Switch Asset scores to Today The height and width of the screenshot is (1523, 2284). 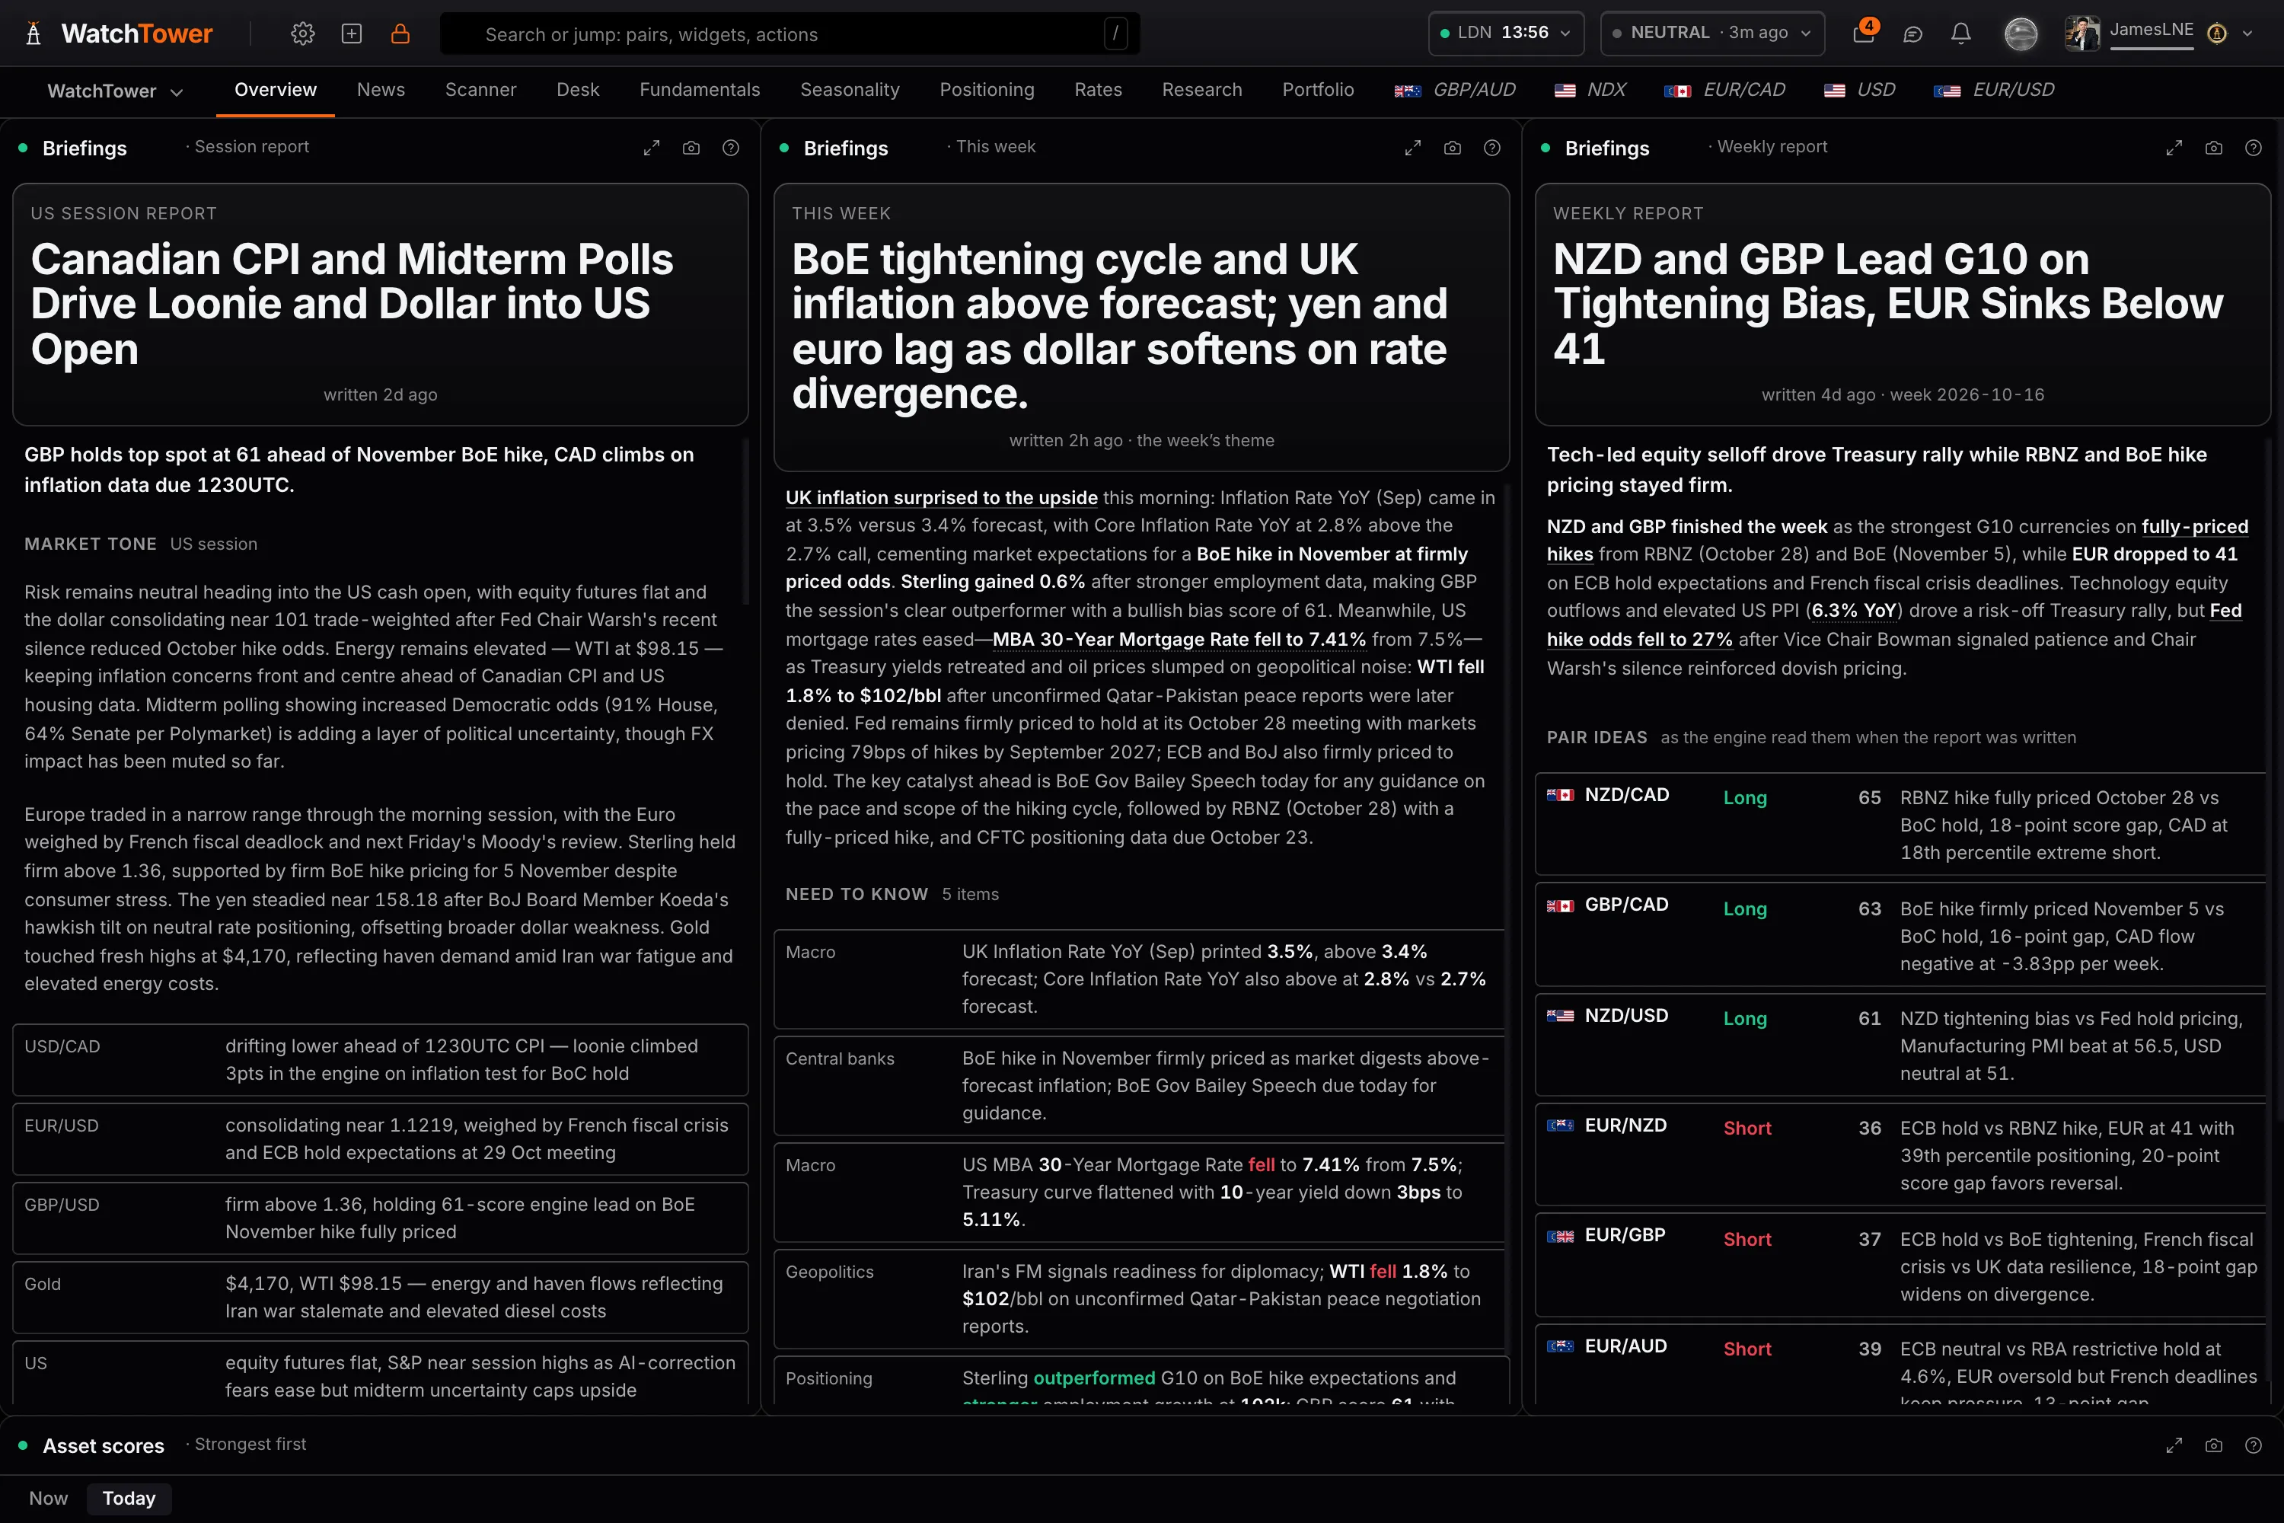coord(129,1498)
